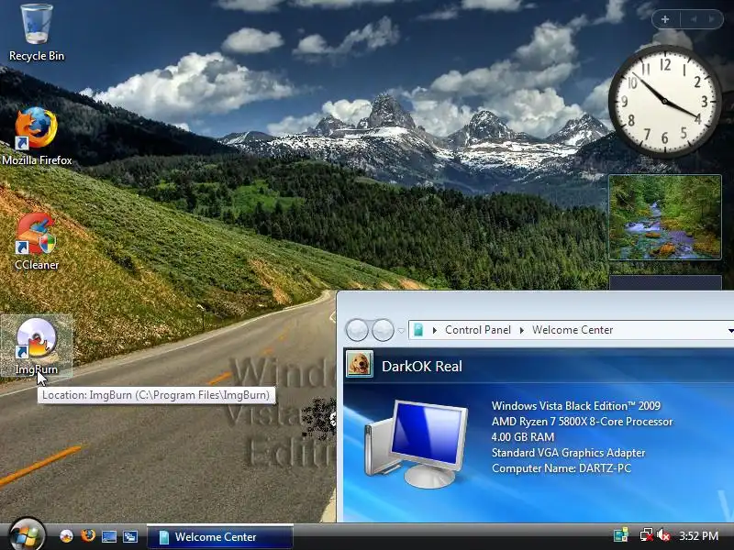734x550 pixels.
Task: Click the AMD Ryzen 7 5800X processor line
Action: coord(582,422)
